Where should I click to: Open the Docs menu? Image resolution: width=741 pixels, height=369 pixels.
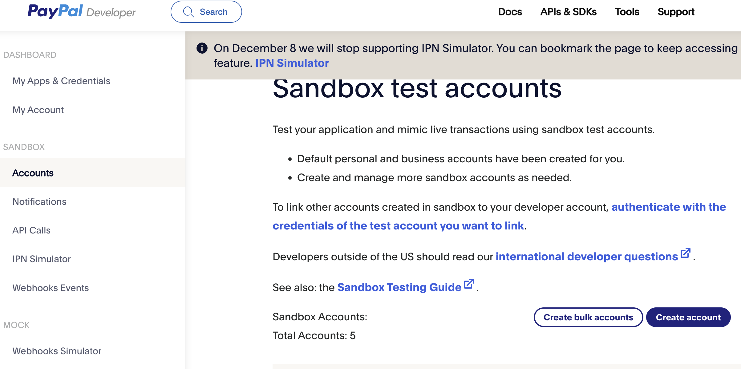[510, 12]
